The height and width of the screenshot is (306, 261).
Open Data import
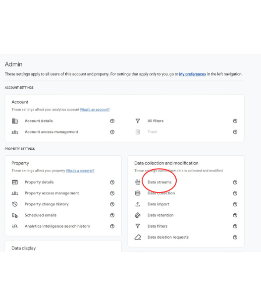pyautogui.click(x=158, y=204)
